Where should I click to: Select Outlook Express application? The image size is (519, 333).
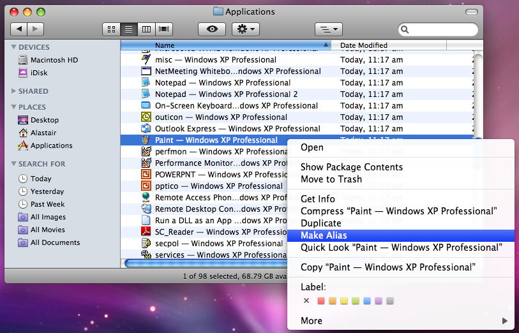click(x=297, y=129)
